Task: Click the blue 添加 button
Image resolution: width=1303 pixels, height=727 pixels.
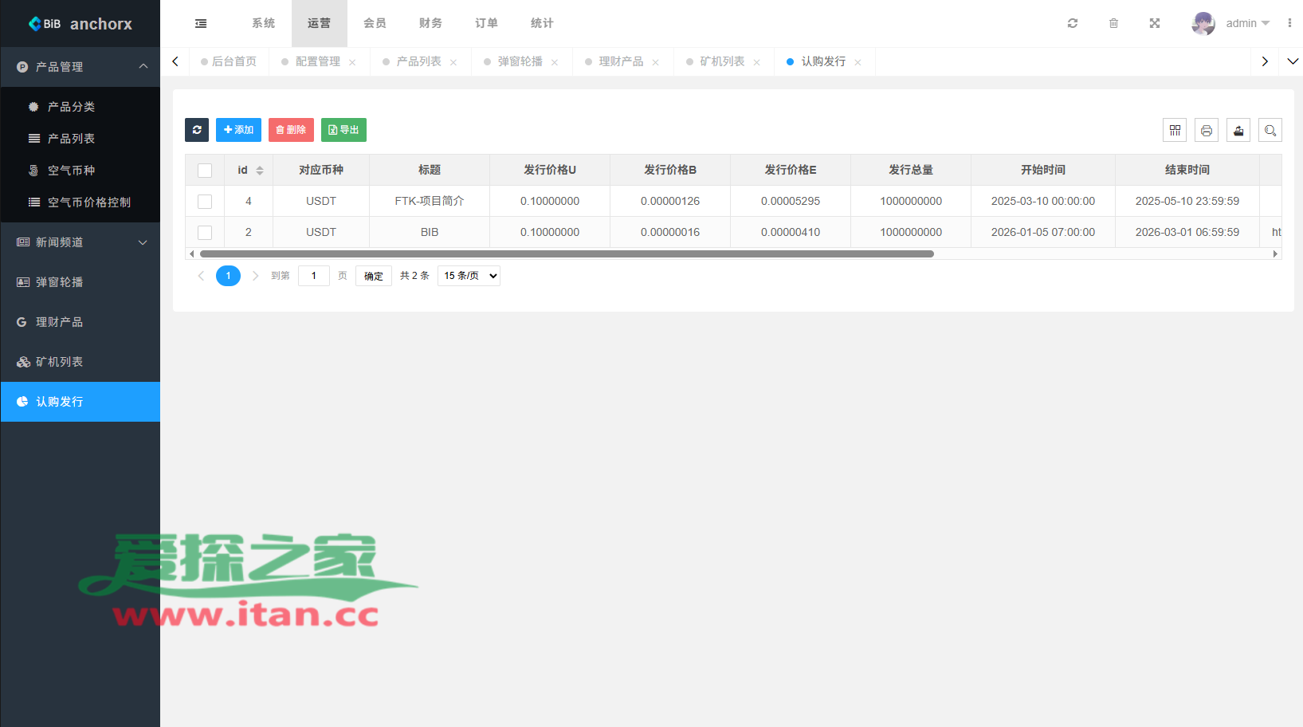Action: pyautogui.click(x=238, y=130)
